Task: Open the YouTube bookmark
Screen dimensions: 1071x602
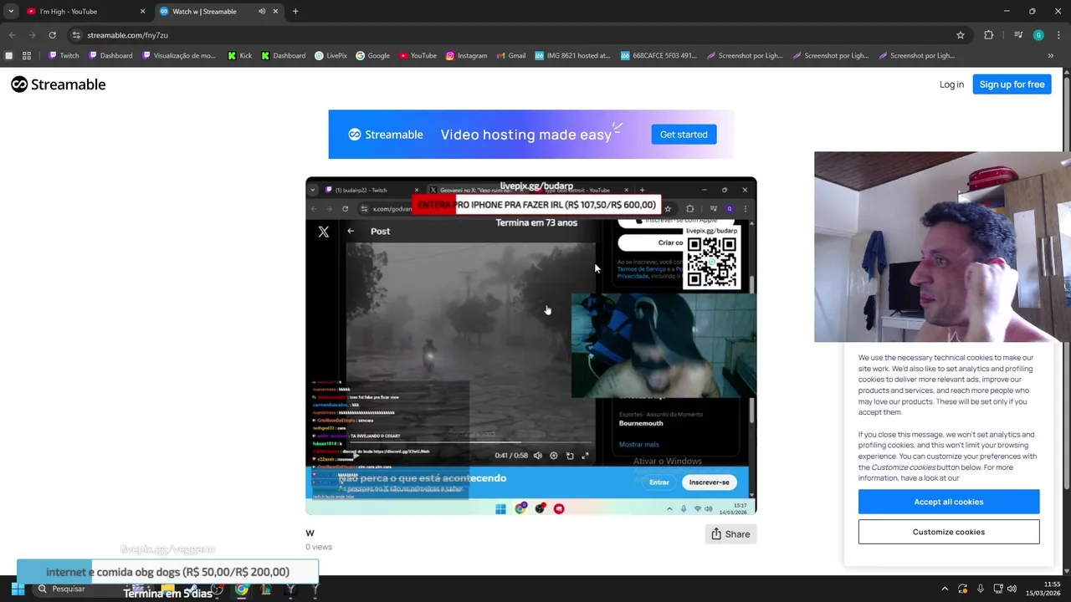Action: (x=418, y=56)
